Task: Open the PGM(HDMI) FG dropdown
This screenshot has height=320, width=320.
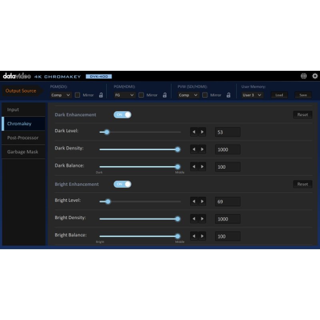Action: point(124,95)
